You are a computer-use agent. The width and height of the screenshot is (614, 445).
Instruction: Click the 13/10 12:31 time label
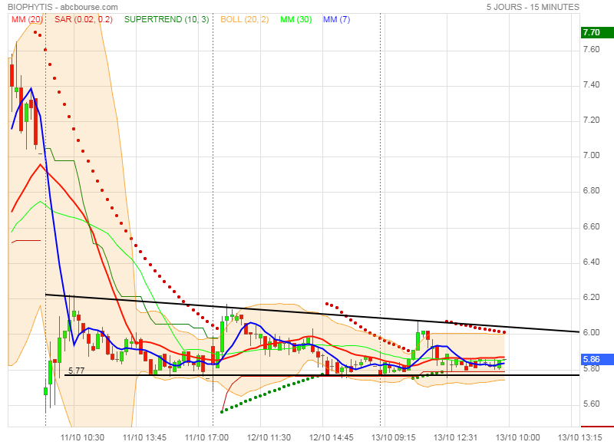(455, 437)
